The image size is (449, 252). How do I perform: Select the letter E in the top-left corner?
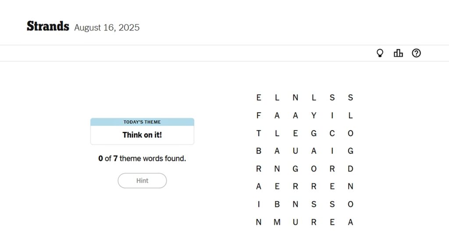pos(258,98)
